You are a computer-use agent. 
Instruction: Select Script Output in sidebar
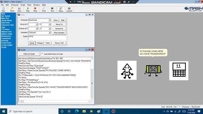click(x=7, y=45)
